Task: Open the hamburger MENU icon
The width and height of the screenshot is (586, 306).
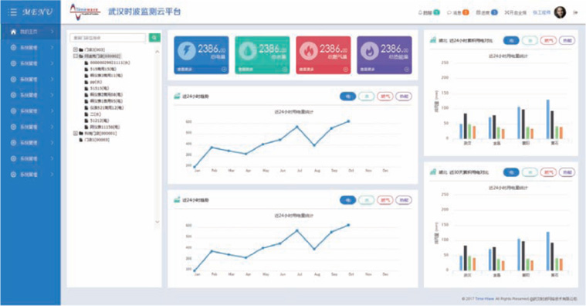Action: pos(12,12)
